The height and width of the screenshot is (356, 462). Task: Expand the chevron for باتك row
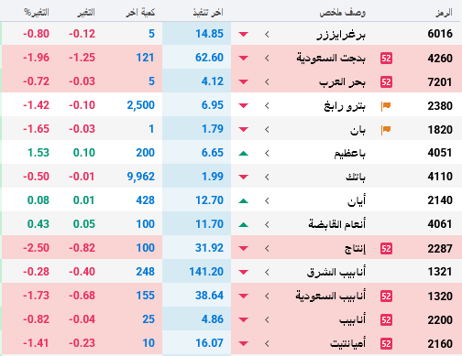[267, 177]
